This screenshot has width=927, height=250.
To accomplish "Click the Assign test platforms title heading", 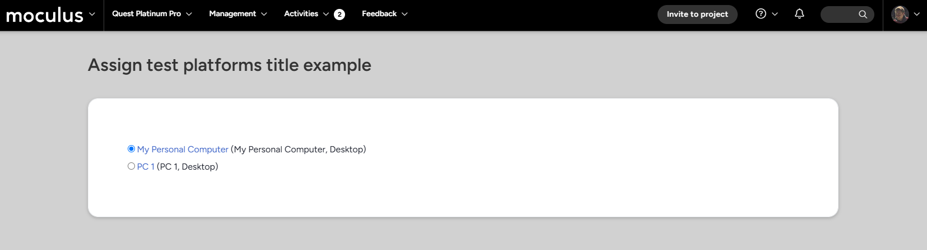I will (230, 65).
